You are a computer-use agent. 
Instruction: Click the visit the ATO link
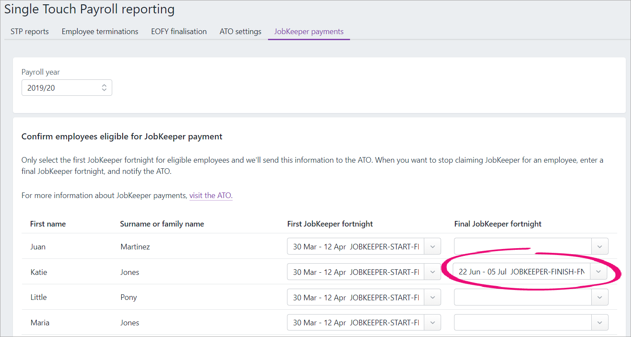[211, 195]
